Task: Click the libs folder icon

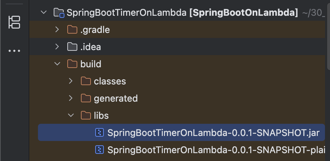Action: pyautogui.click(x=86, y=115)
